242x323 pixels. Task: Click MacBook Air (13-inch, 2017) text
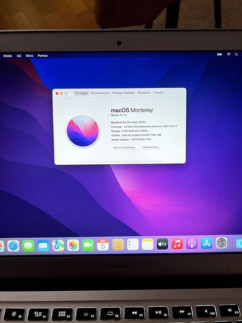128,122
